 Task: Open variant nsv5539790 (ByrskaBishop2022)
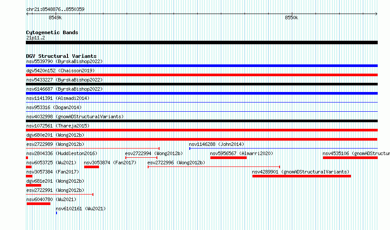(x=64, y=61)
